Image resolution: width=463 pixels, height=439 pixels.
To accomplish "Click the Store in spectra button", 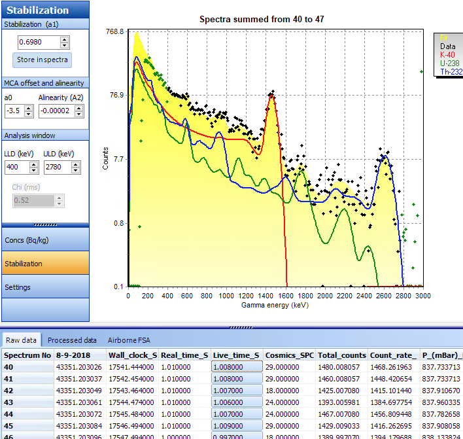I will pyautogui.click(x=42, y=60).
